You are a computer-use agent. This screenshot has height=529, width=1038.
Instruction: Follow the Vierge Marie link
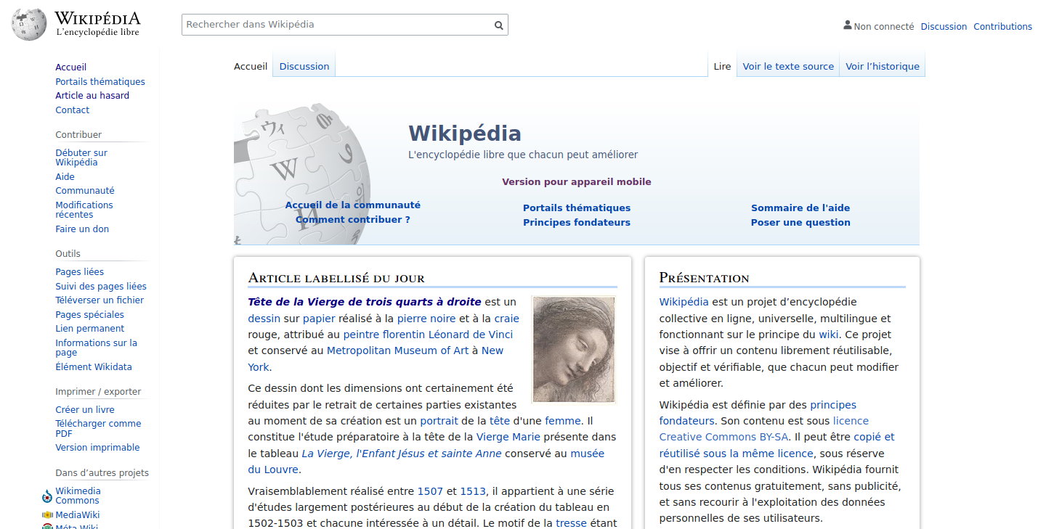pos(508,437)
